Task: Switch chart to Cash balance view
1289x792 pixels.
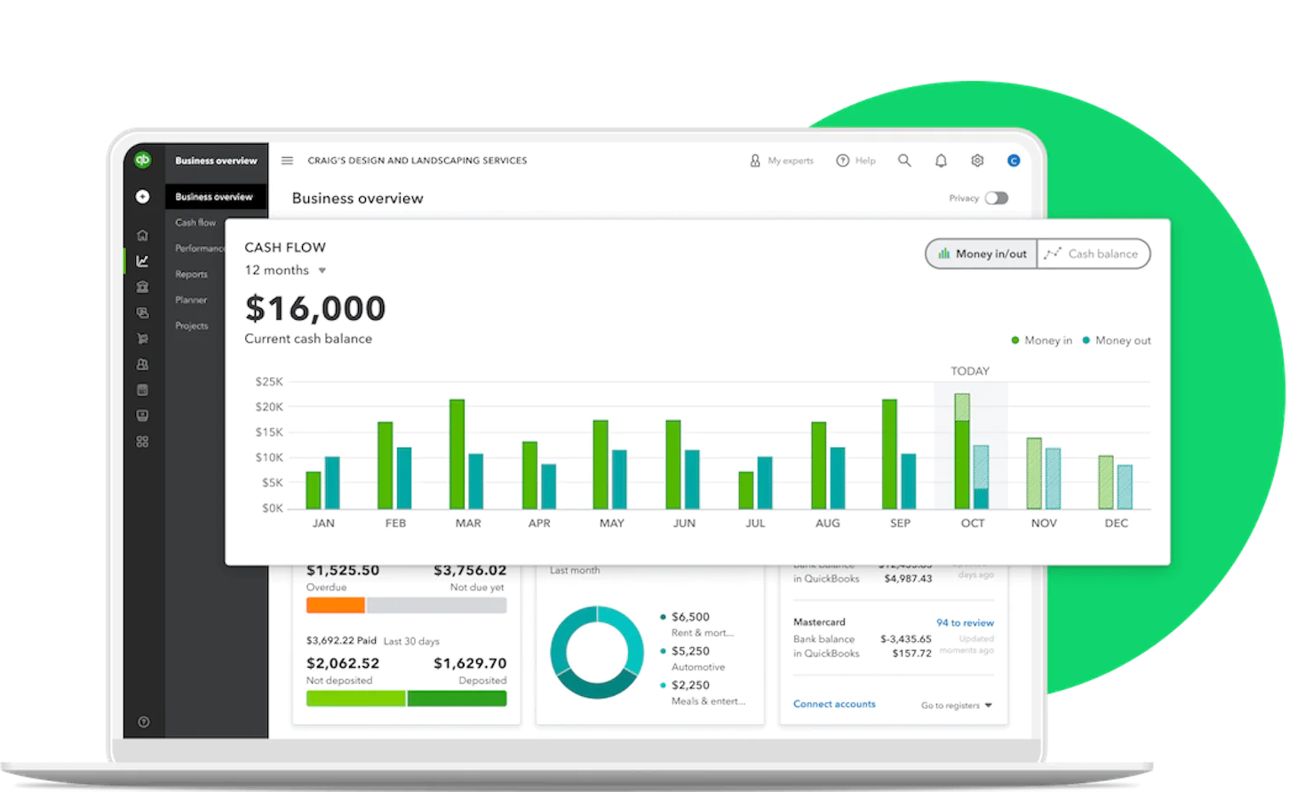Action: click(1093, 254)
